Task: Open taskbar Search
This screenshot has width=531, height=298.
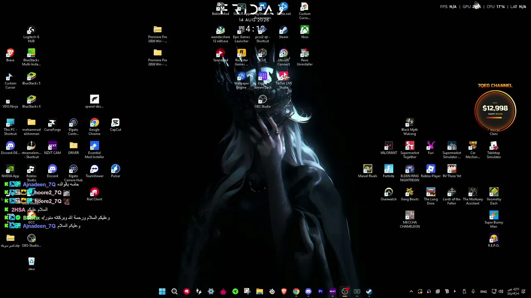Action: pos(174,291)
